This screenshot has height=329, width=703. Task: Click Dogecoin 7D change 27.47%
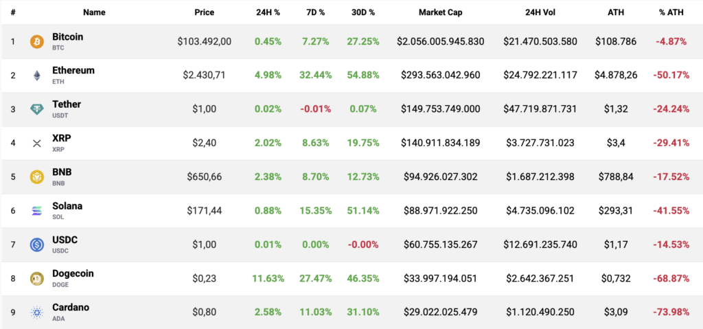pos(316,278)
